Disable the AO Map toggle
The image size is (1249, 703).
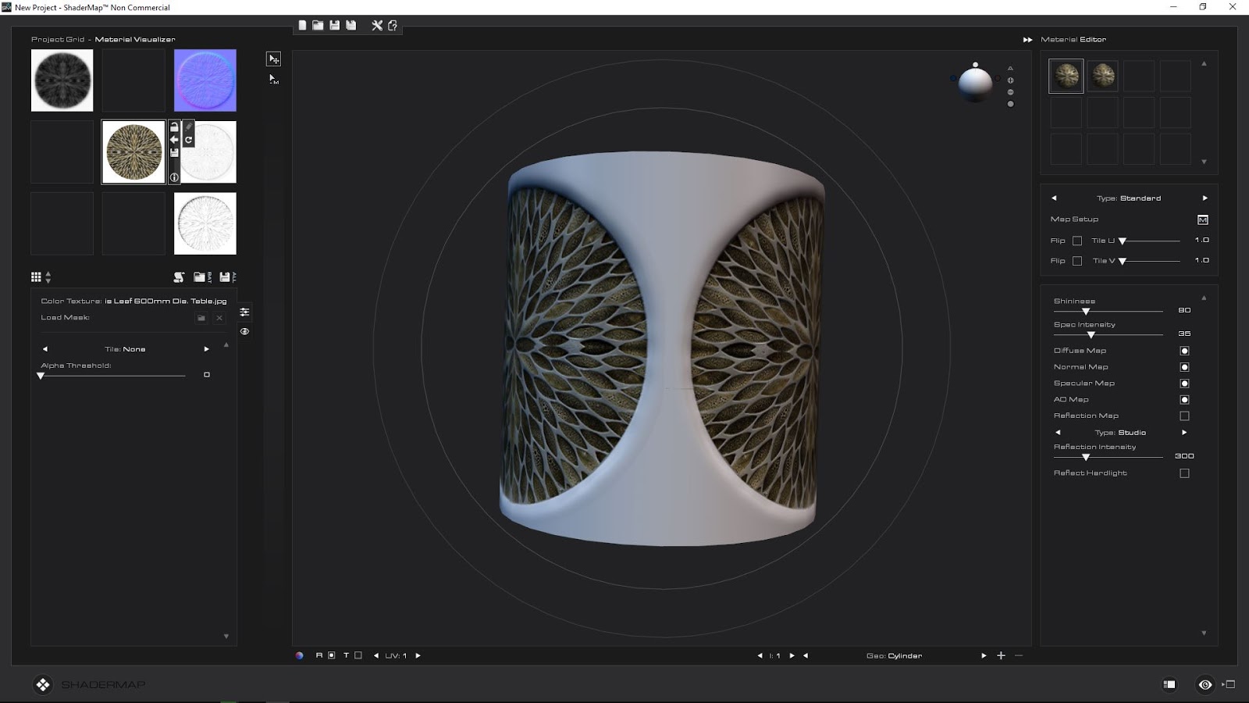pyautogui.click(x=1186, y=399)
